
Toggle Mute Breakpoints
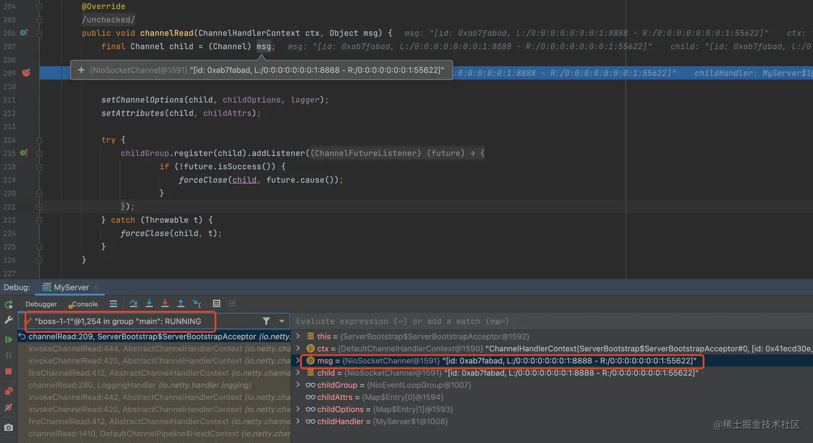click(9, 408)
